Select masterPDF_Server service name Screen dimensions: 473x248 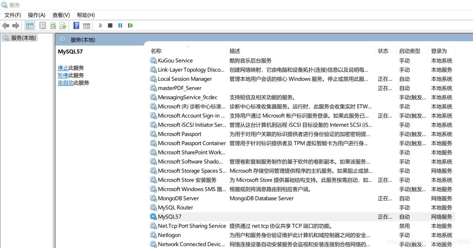[179, 88]
